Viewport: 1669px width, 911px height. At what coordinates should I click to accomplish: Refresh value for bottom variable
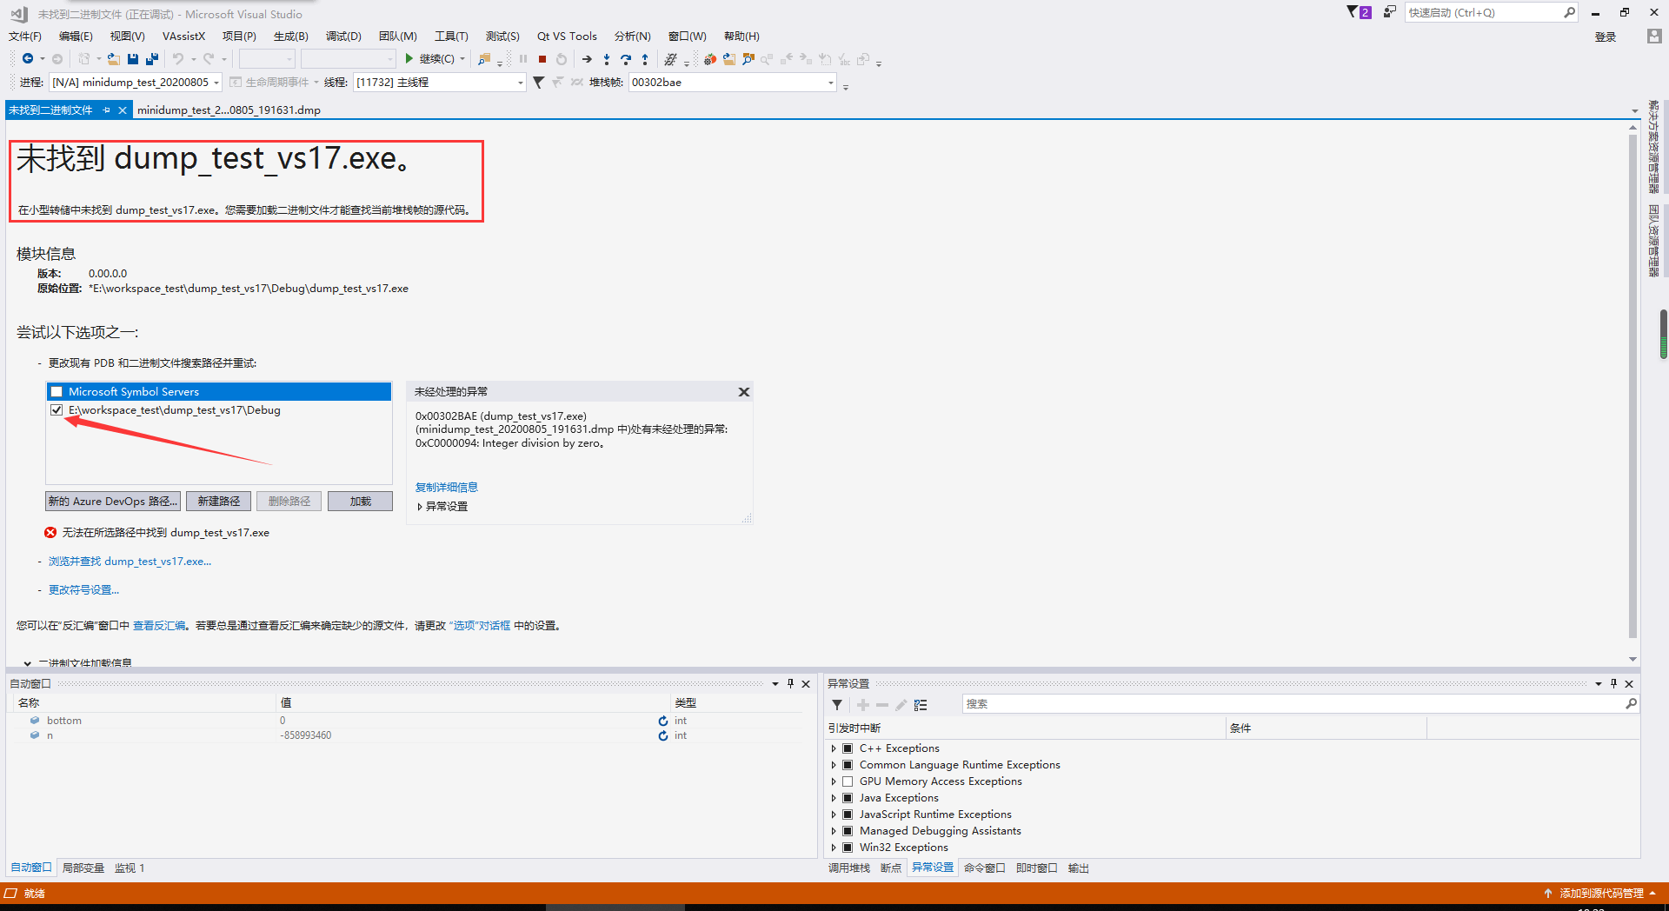(x=663, y=721)
